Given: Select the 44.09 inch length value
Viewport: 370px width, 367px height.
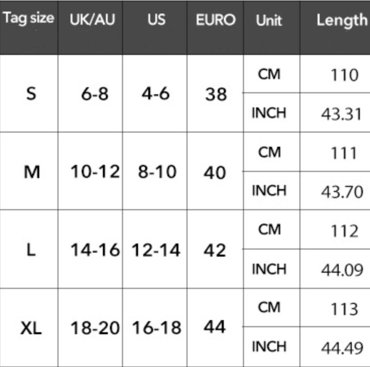Looking at the screenshot, I should coord(342,270).
